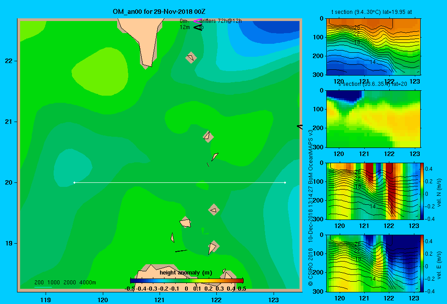This screenshot has height=304, width=447.
Task: Click the island near 19.5N, 122E
Action: coord(214,210)
